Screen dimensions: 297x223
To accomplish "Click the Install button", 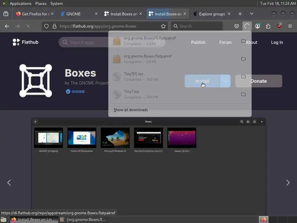I will pyautogui.click(x=202, y=81).
